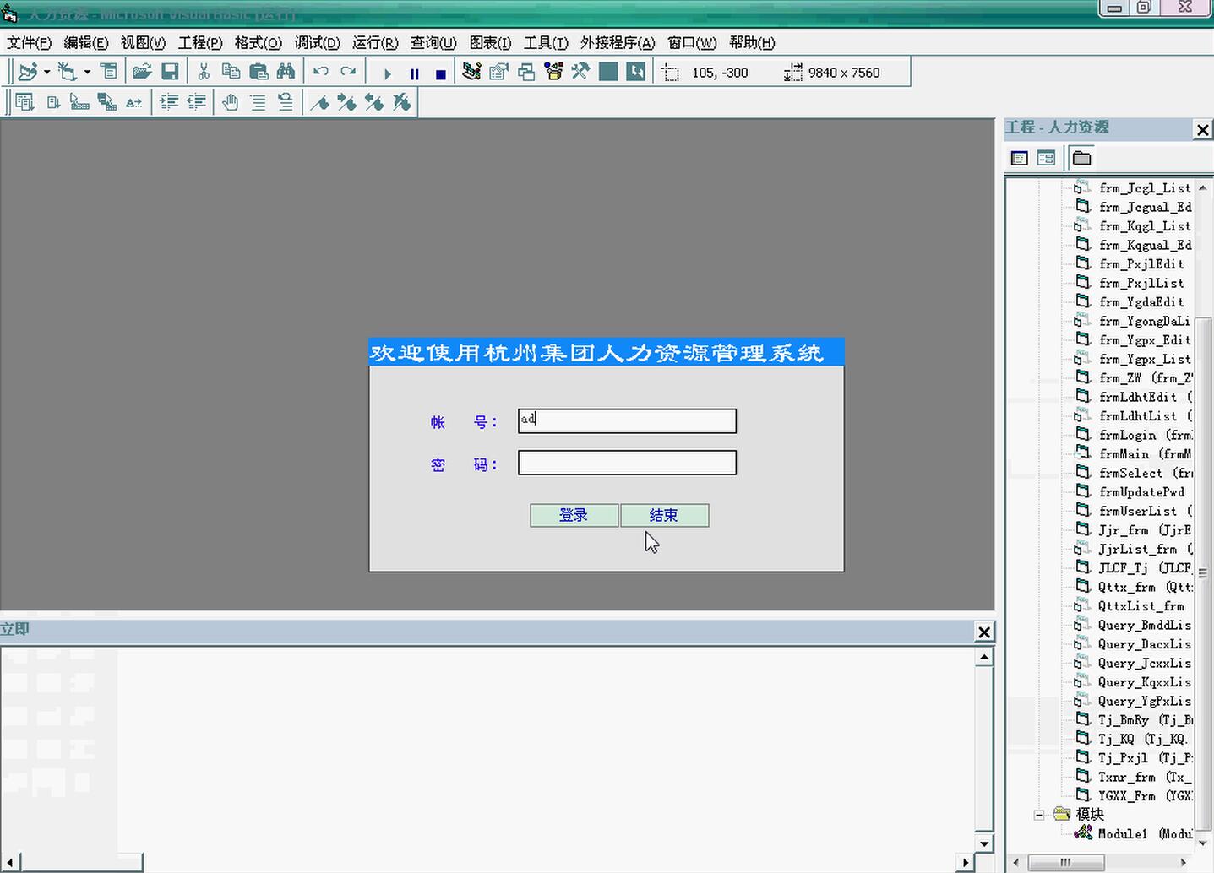Image resolution: width=1214 pixels, height=873 pixels.
Task: Click the Paste clipboard icon
Action: 259,73
